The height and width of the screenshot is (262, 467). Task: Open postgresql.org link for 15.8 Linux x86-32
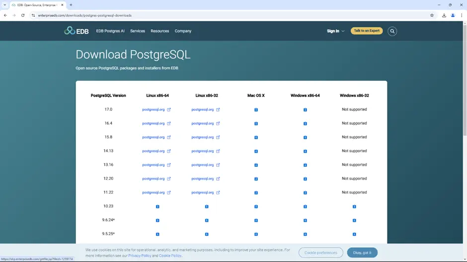click(x=206, y=137)
